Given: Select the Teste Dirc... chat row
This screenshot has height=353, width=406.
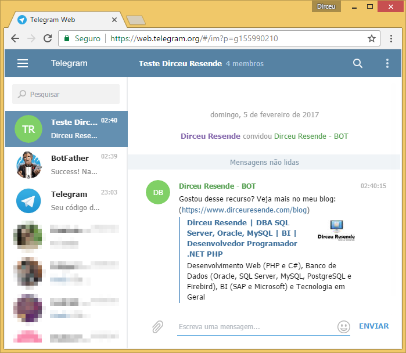Looking at the screenshot, I should click(66, 129).
